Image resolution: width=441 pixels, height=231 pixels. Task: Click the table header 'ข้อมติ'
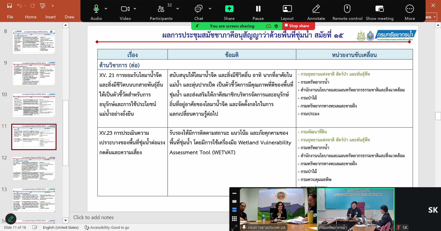[232, 55]
